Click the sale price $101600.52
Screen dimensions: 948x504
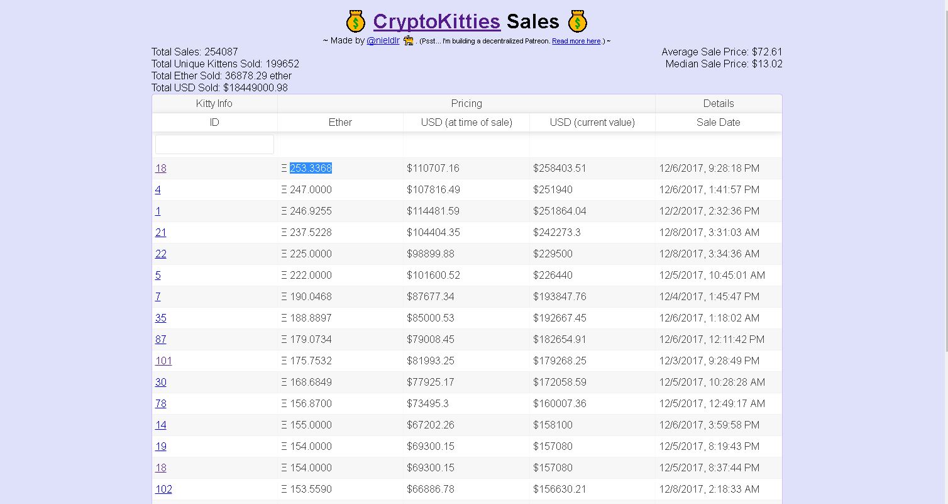(433, 275)
